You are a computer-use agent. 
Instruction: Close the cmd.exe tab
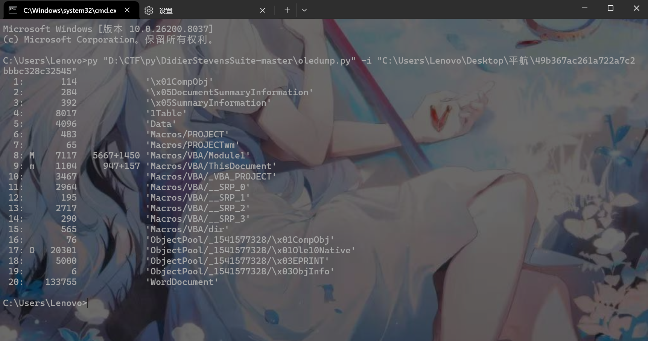127,10
